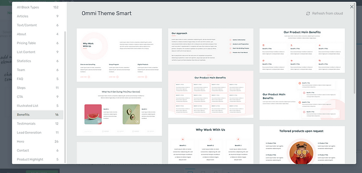362x173 pixels.
Task: Open the CTA category
Action: coord(38,97)
